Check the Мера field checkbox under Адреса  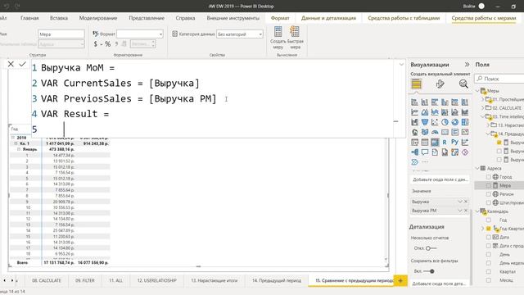tap(488, 185)
